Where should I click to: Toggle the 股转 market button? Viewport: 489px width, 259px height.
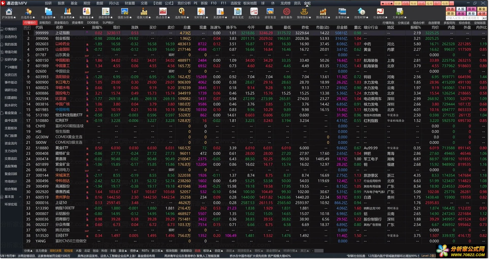coord(471,9)
